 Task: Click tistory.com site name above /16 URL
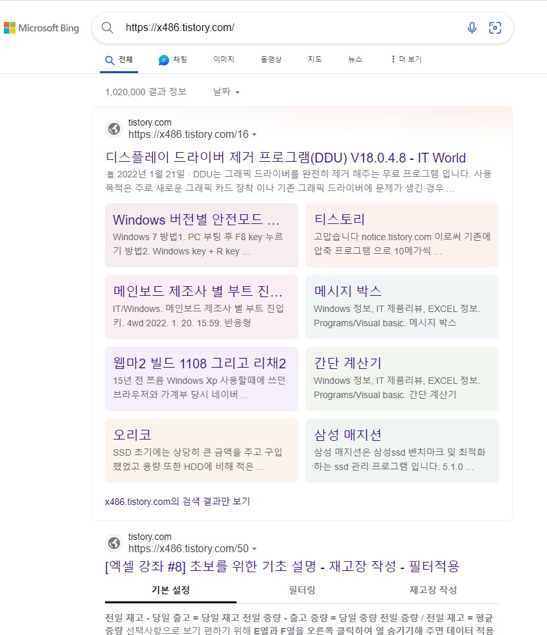pyautogui.click(x=150, y=122)
